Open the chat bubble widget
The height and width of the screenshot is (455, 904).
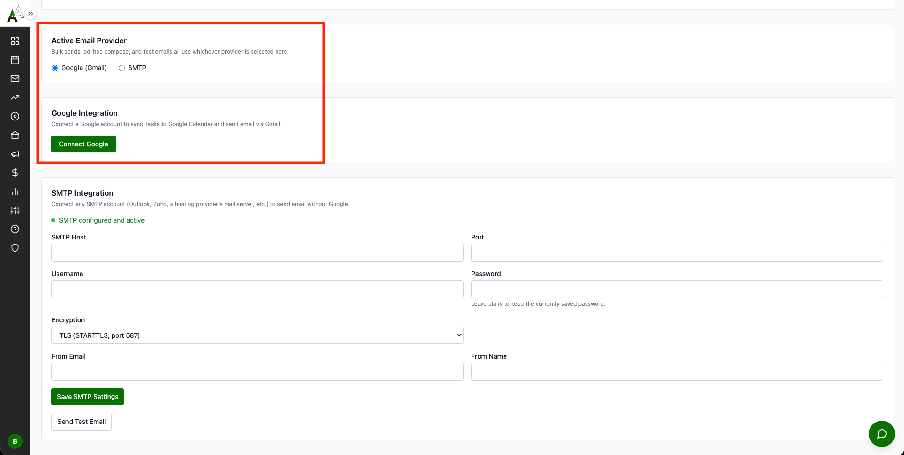[881, 434]
